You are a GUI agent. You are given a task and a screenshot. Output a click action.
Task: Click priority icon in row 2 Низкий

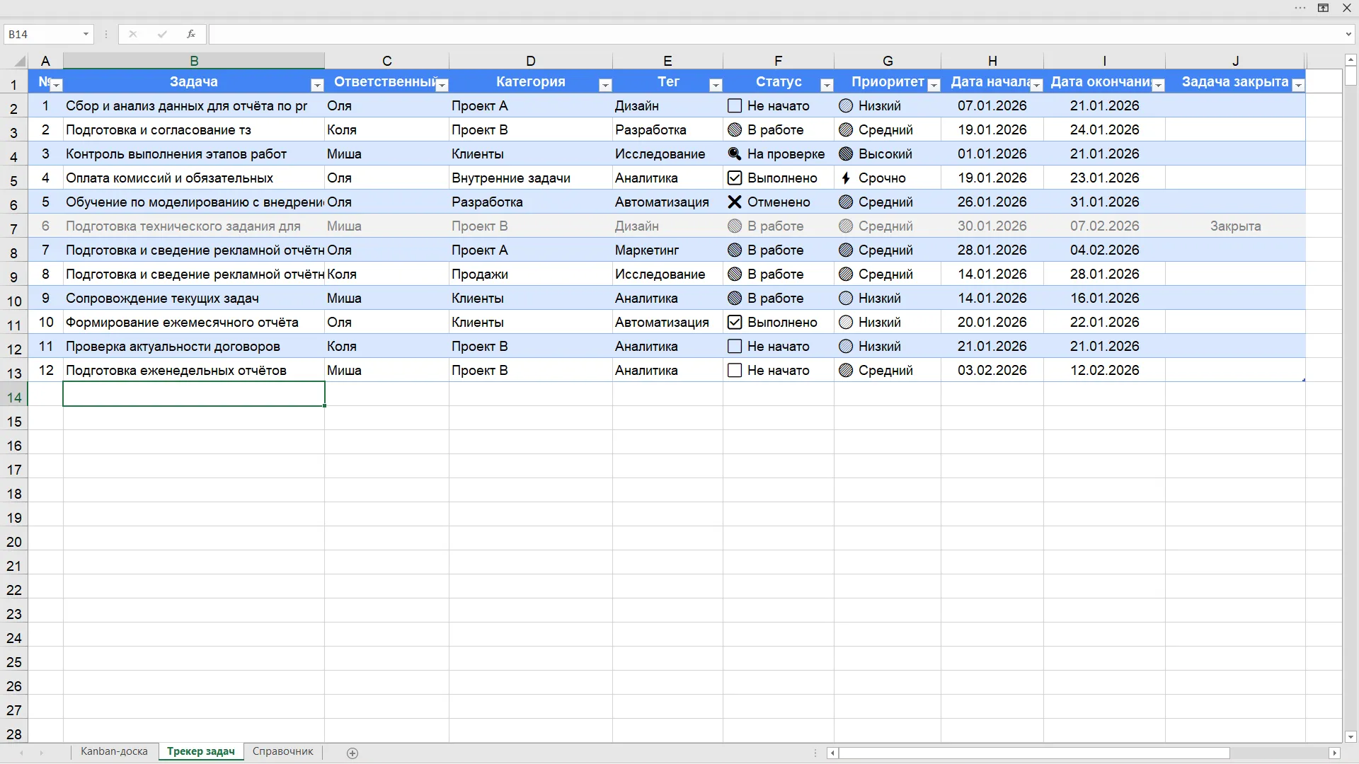pyautogui.click(x=845, y=106)
